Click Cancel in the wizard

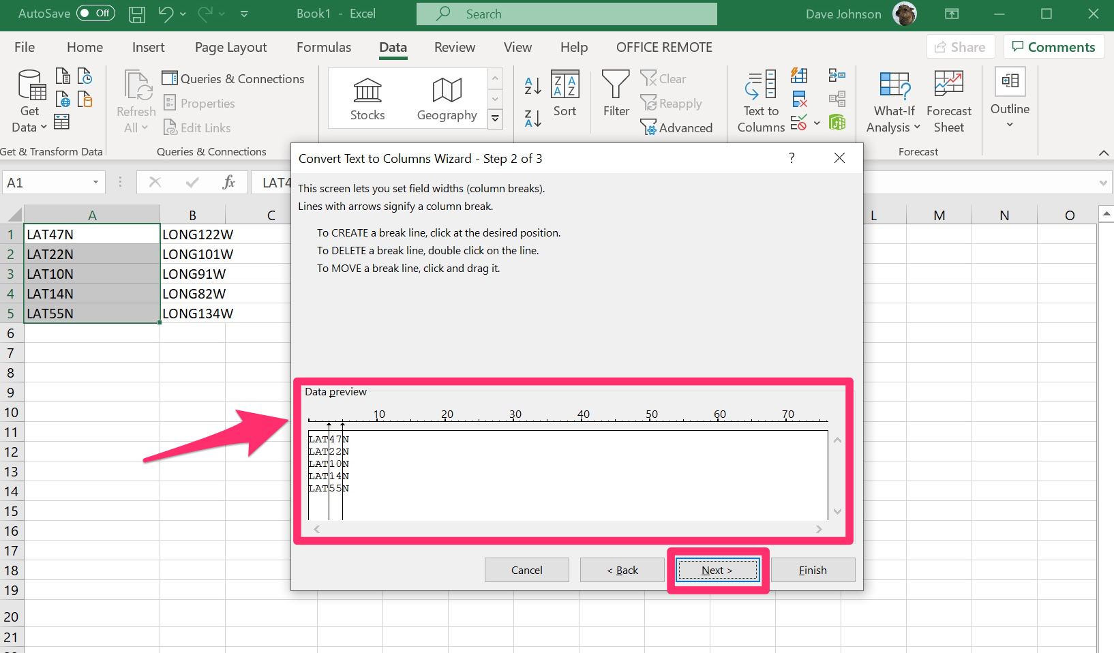(526, 570)
